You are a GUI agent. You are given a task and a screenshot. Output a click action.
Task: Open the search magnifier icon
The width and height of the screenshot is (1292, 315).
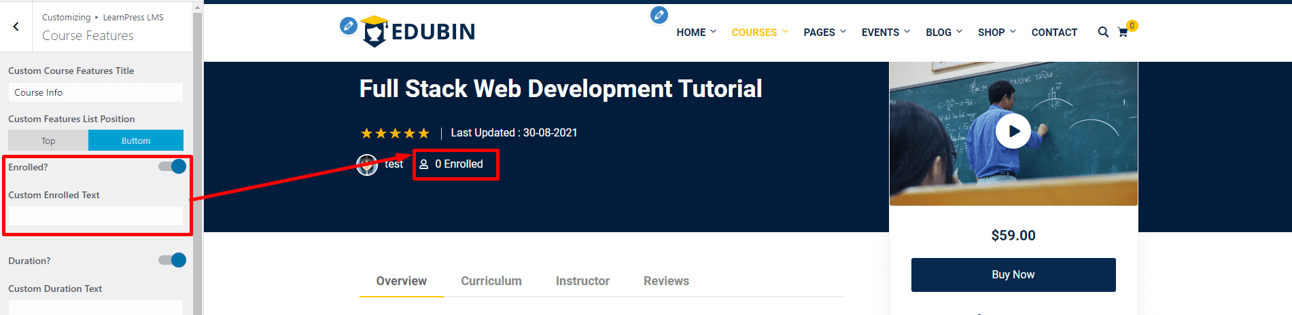(x=1103, y=32)
